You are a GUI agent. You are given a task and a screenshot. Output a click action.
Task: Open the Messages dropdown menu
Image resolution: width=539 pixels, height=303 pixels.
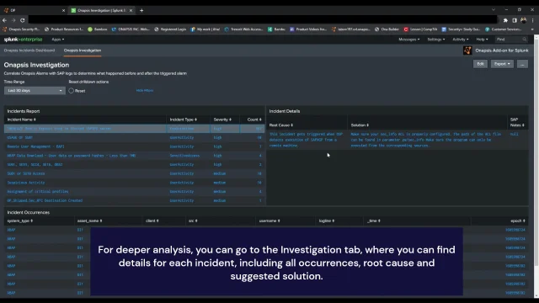point(409,40)
